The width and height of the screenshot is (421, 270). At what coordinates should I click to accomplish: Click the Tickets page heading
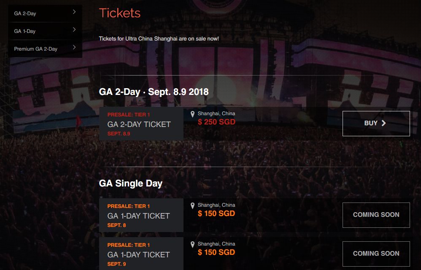pos(120,13)
